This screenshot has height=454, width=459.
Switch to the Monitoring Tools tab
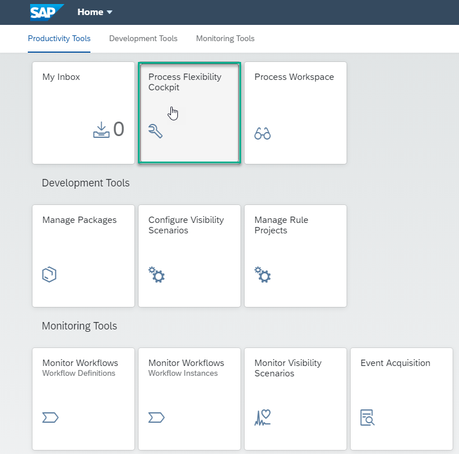click(x=225, y=39)
